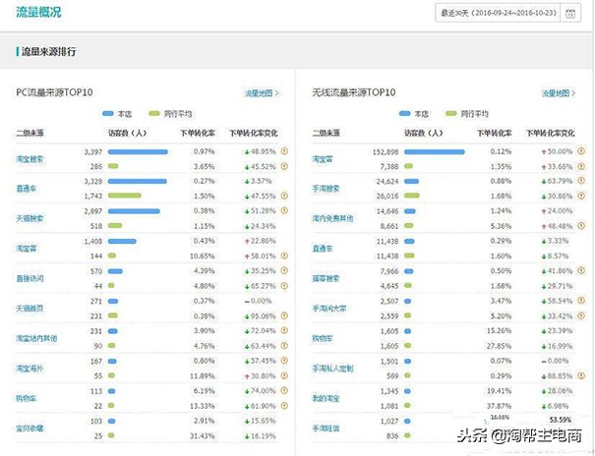Image resolution: width=595 pixels, height=456 pixels.
Task: Click the date range field 最近30天
Action: pyautogui.click(x=498, y=13)
